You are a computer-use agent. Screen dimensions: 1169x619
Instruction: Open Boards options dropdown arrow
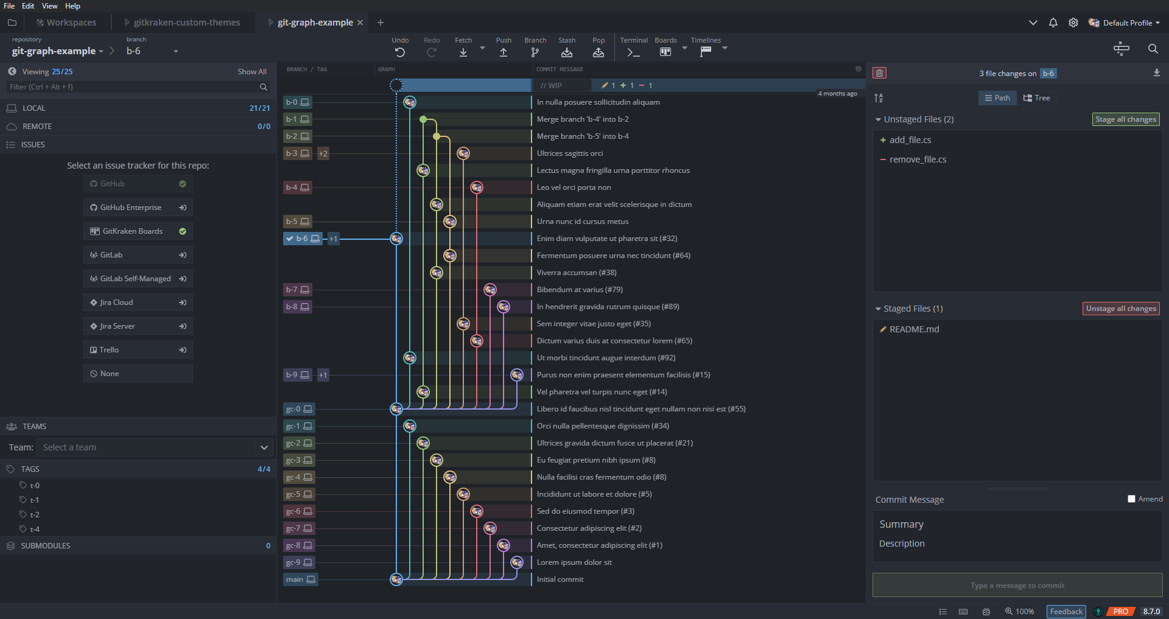(x=684, y=47)
